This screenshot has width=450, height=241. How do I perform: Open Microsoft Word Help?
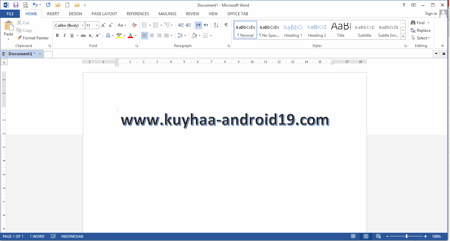coord(404,5)
